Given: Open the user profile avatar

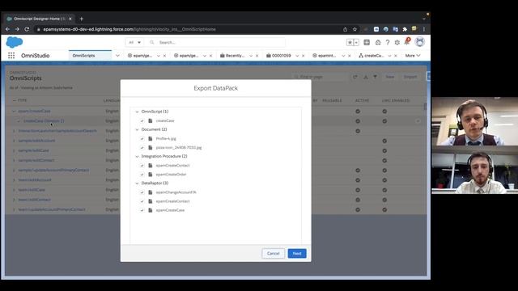Looking at the screenshot, I should click(419, 42).
